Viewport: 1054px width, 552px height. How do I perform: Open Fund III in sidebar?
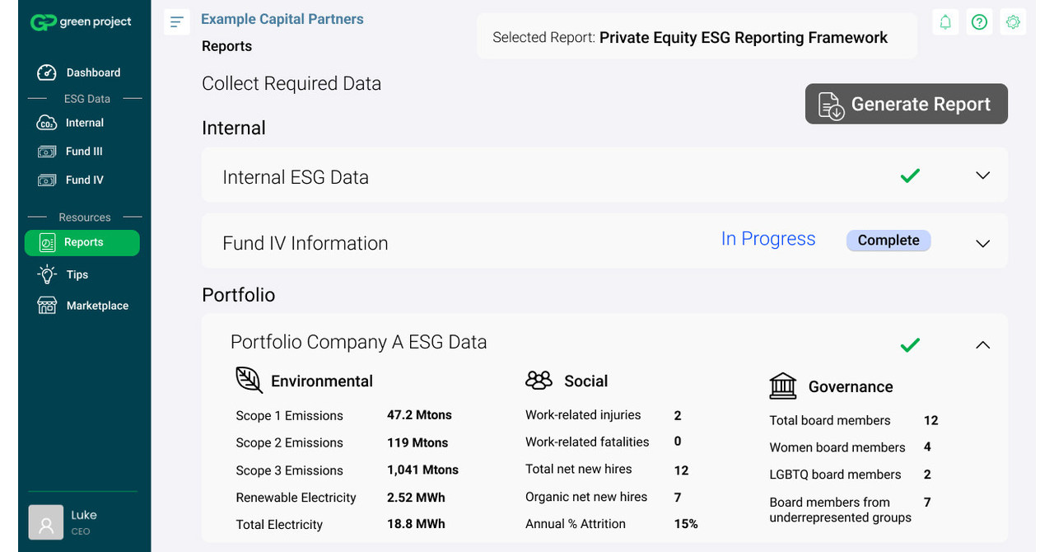coord(82,152)
